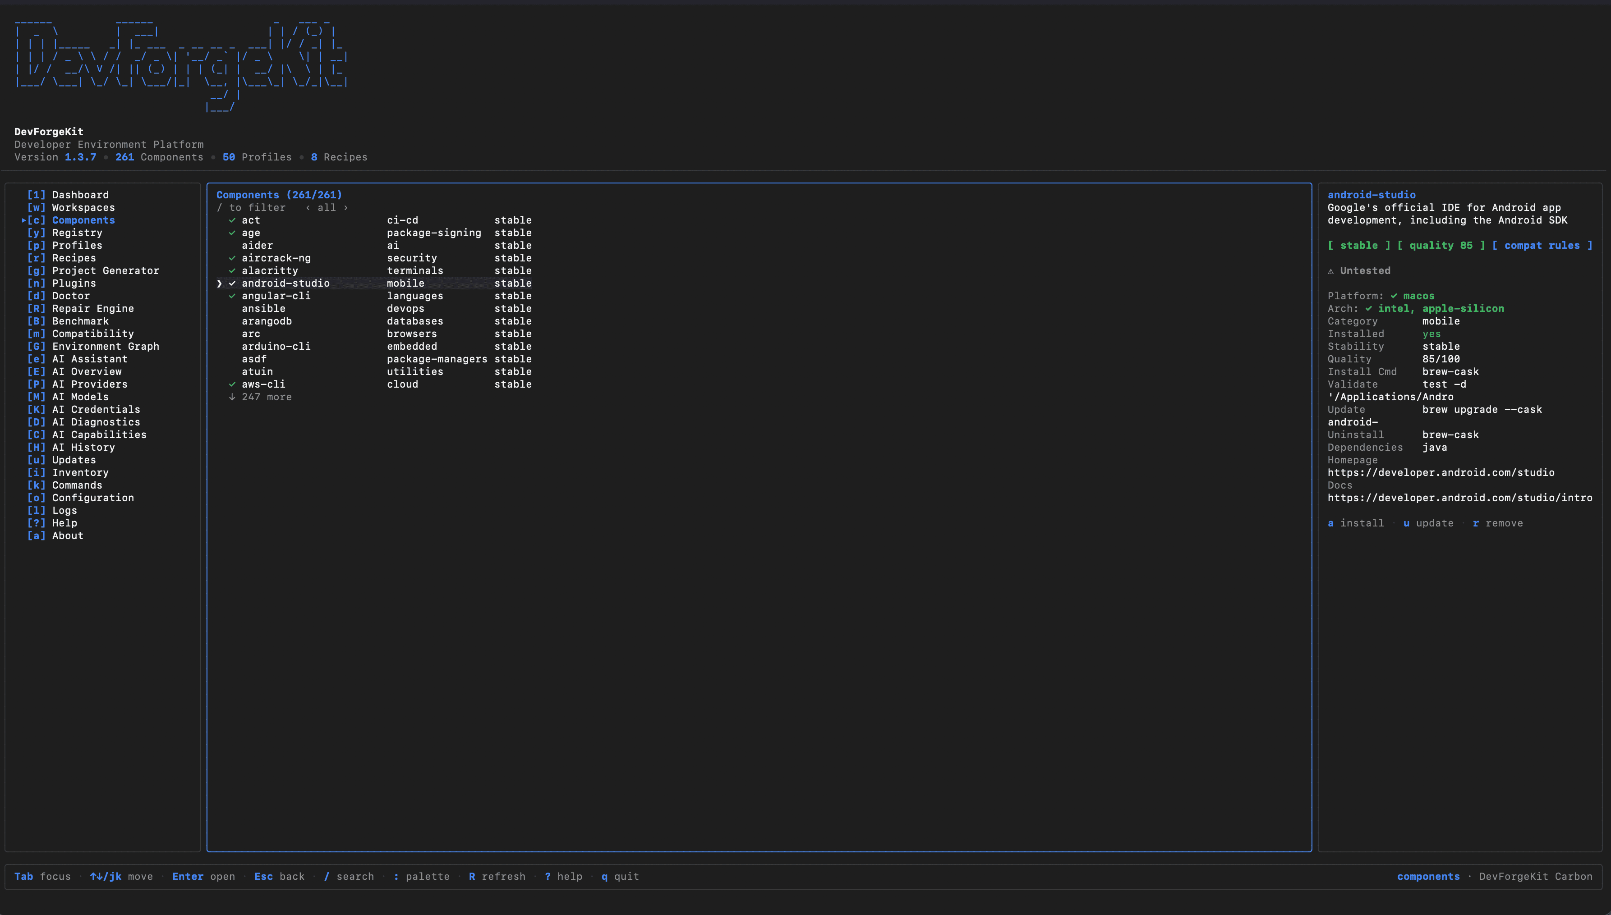Open AI History entry
The height and width of the screenshot is (915, 1611).
tap(71, 447)
